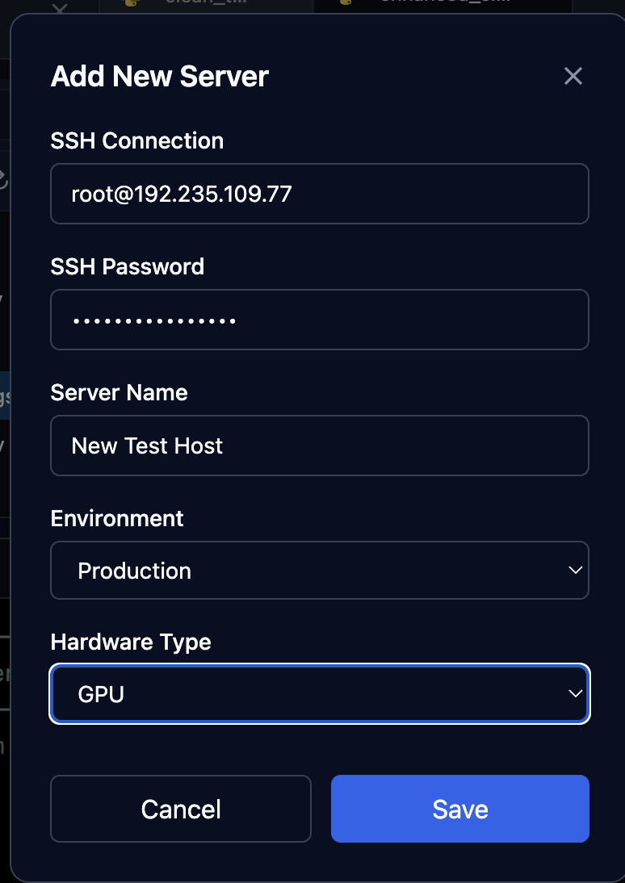Open the Hardware Type dropdown
The image size is (625, 883).
pos(320,693)
